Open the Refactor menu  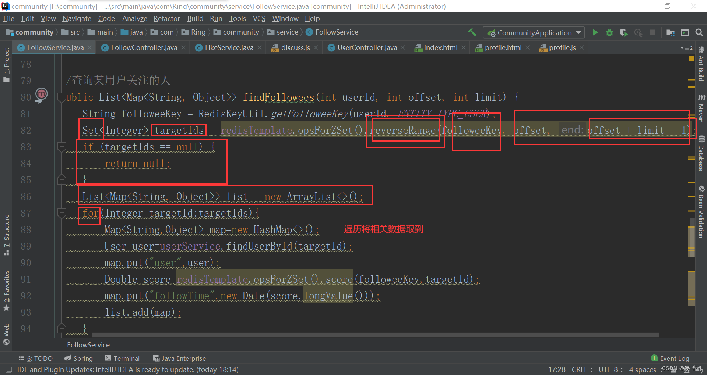point(166,18)
